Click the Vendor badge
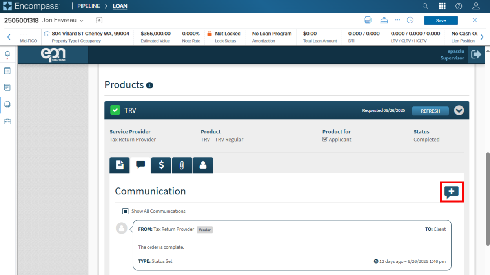The width and height of the screenshot is (490, 275). pos(205,230)
